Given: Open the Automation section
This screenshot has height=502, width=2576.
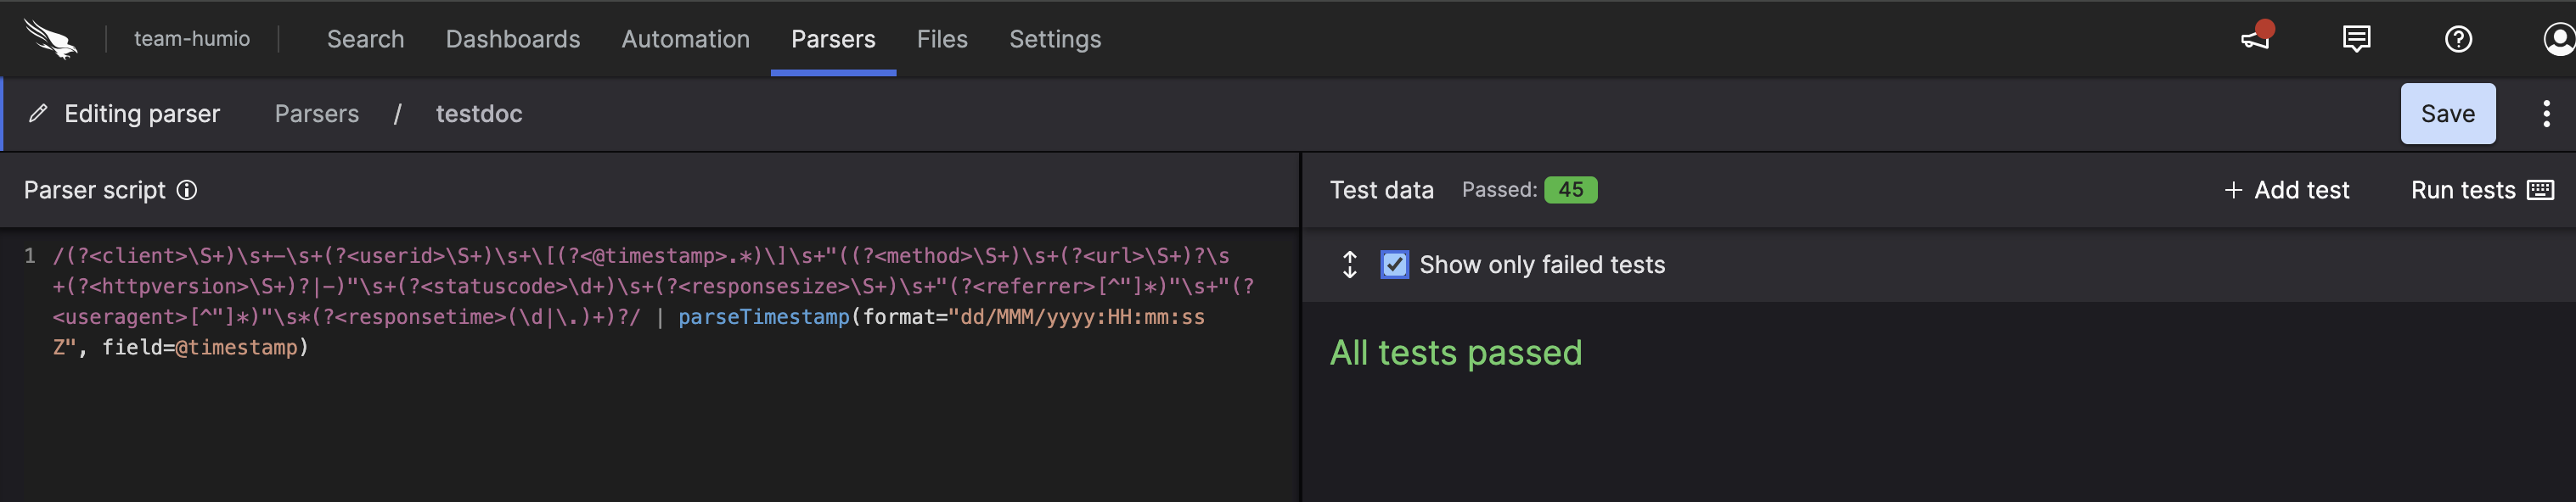Looking at the screenshot, I should pyautogui.click(x=685, y=39).
